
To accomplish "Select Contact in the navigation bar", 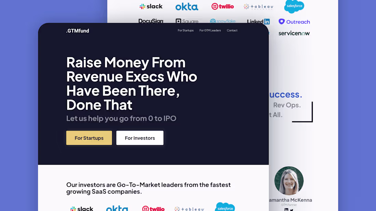I will pyautogui.click(x=232, y=30).
